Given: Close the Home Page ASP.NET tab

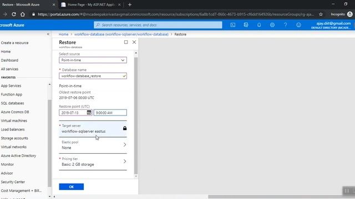Looking at the screenshot, I should tap(119, 4).
